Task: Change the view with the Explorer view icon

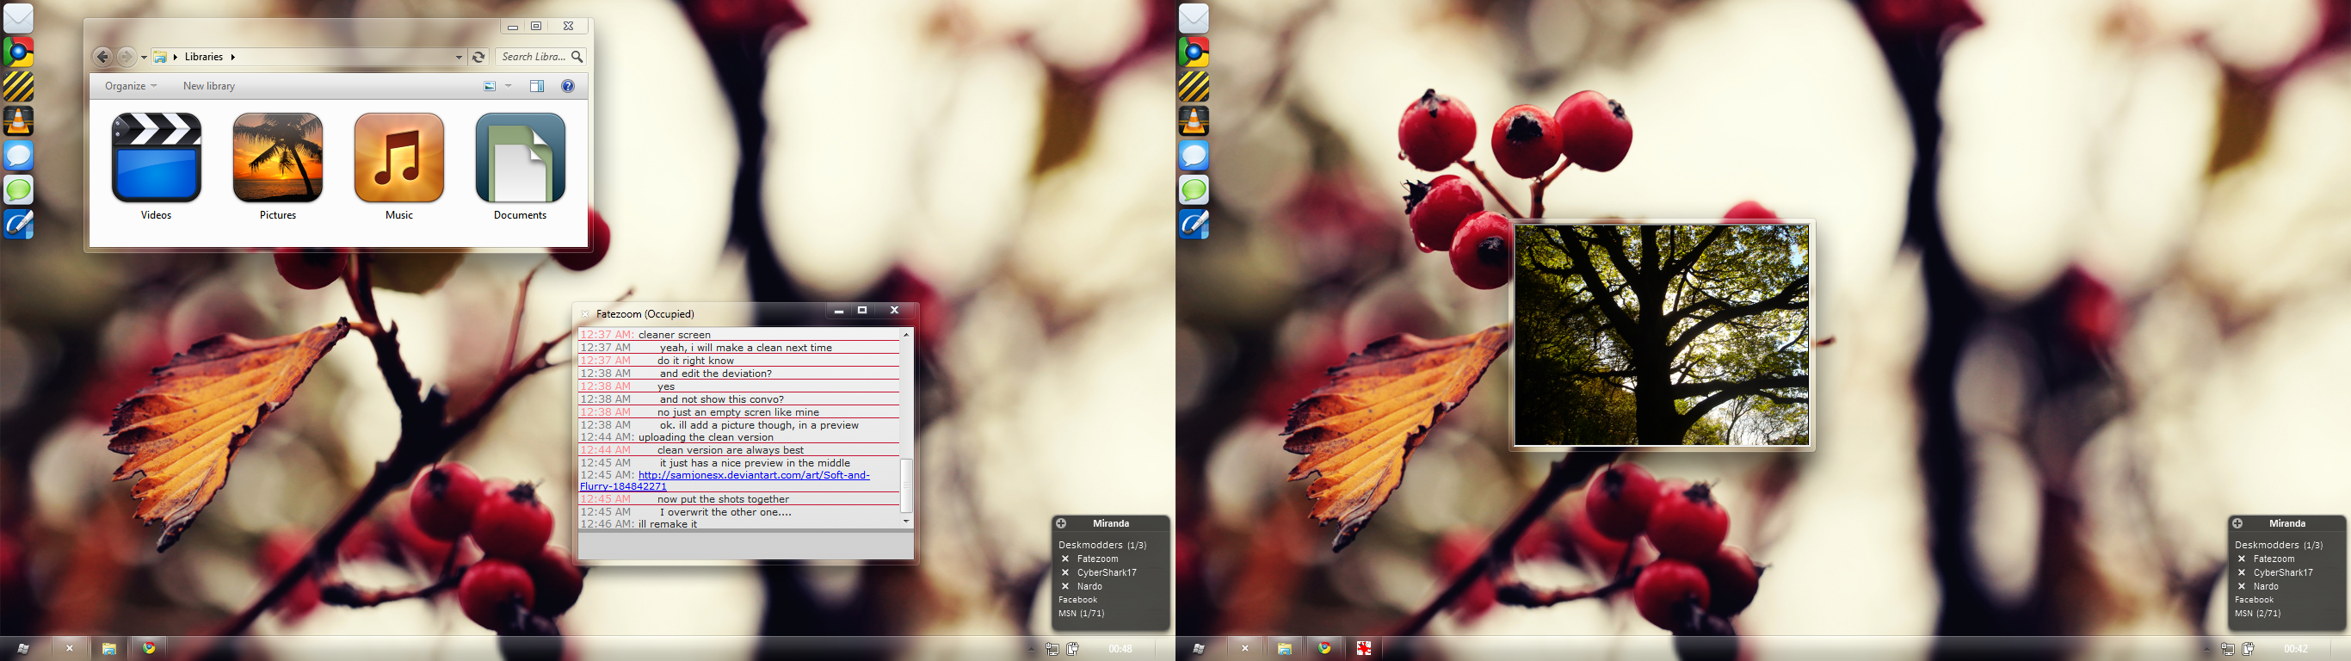Action: [x=489, y=86]
